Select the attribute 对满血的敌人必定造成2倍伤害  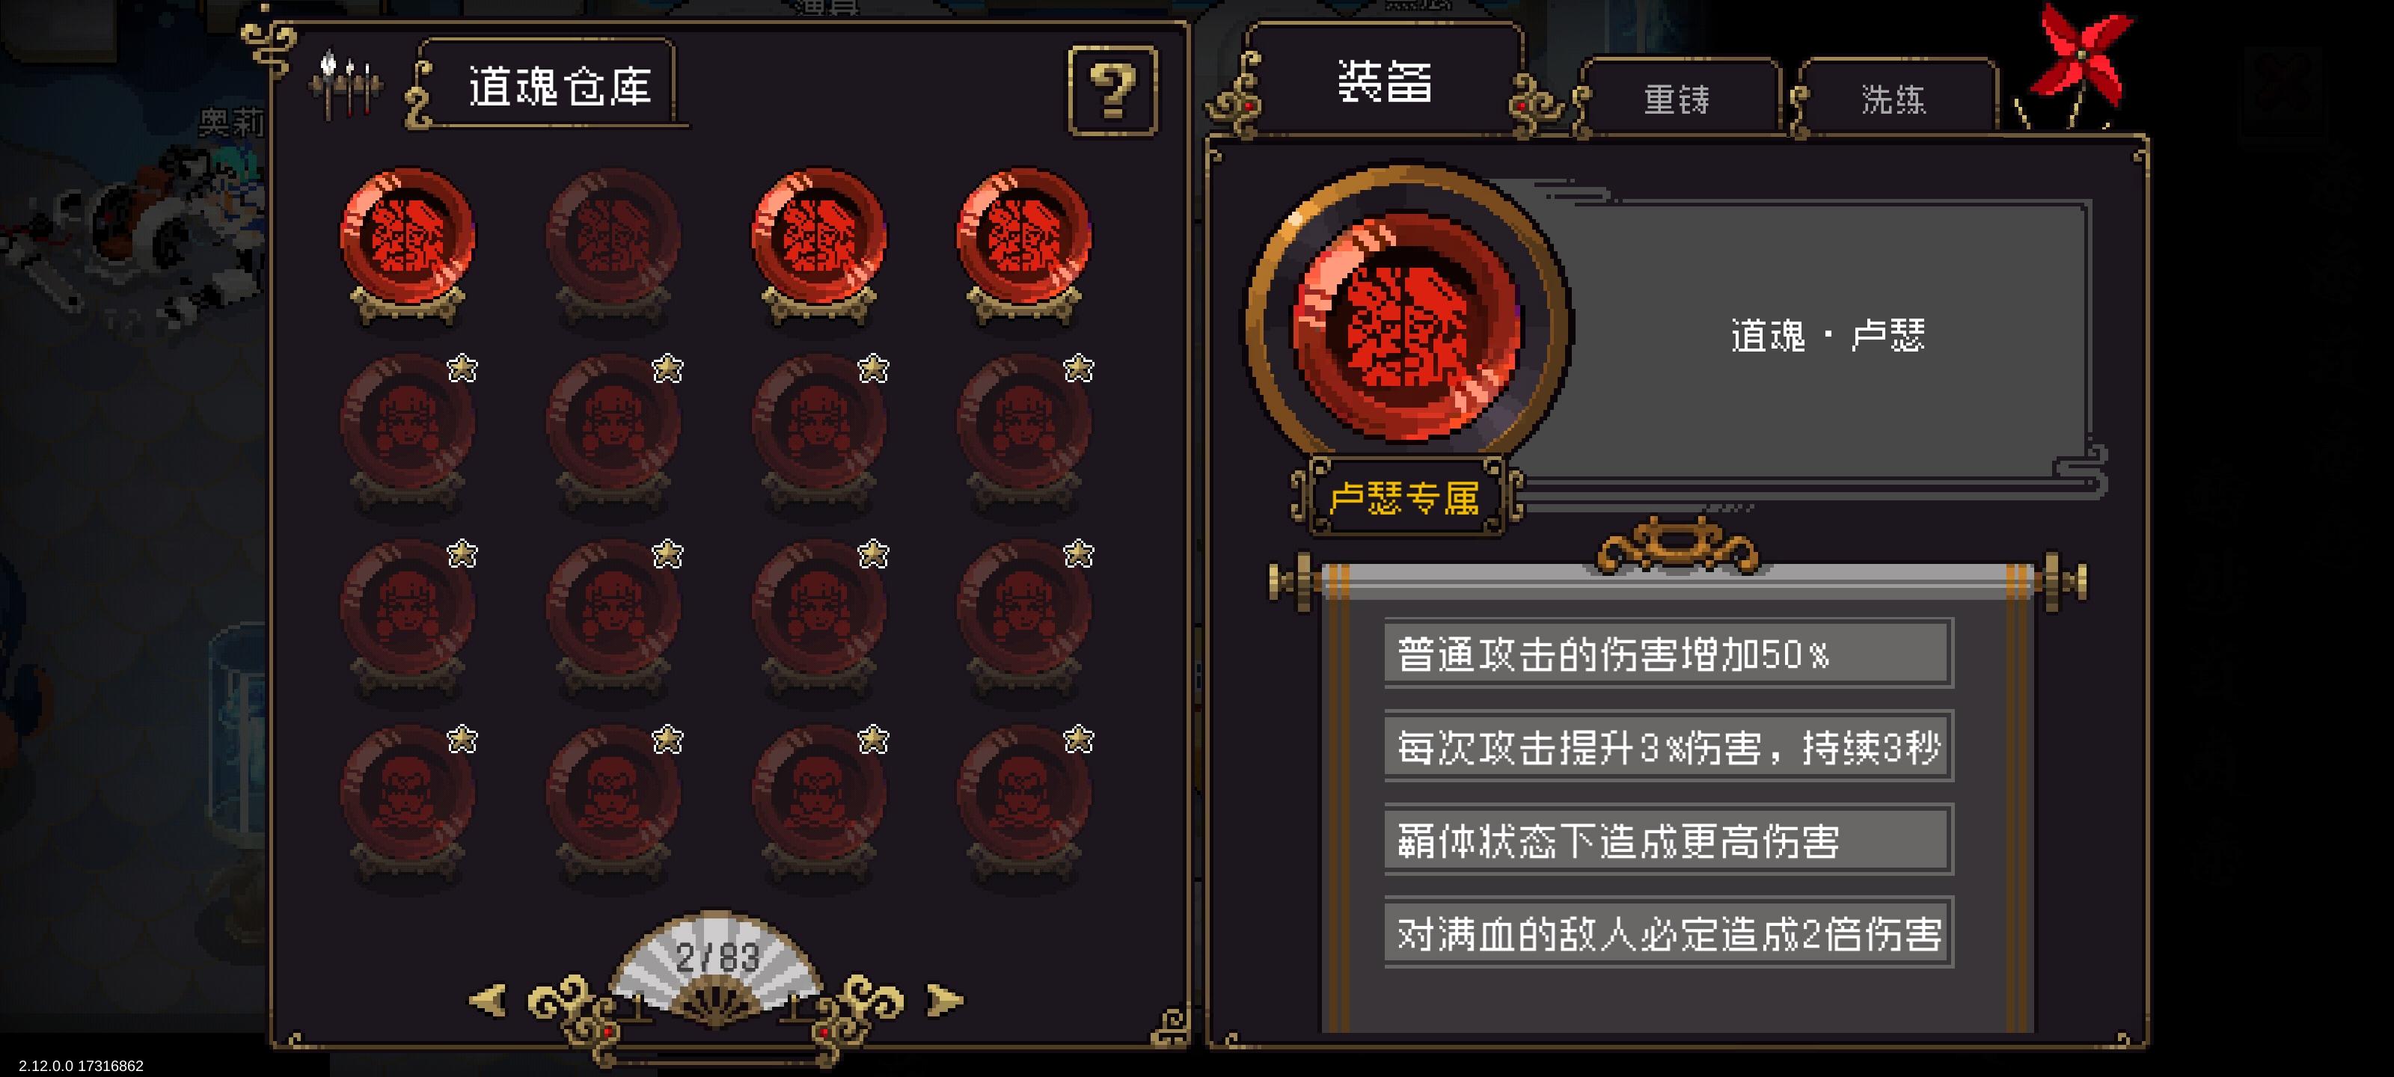[1668, 933]
